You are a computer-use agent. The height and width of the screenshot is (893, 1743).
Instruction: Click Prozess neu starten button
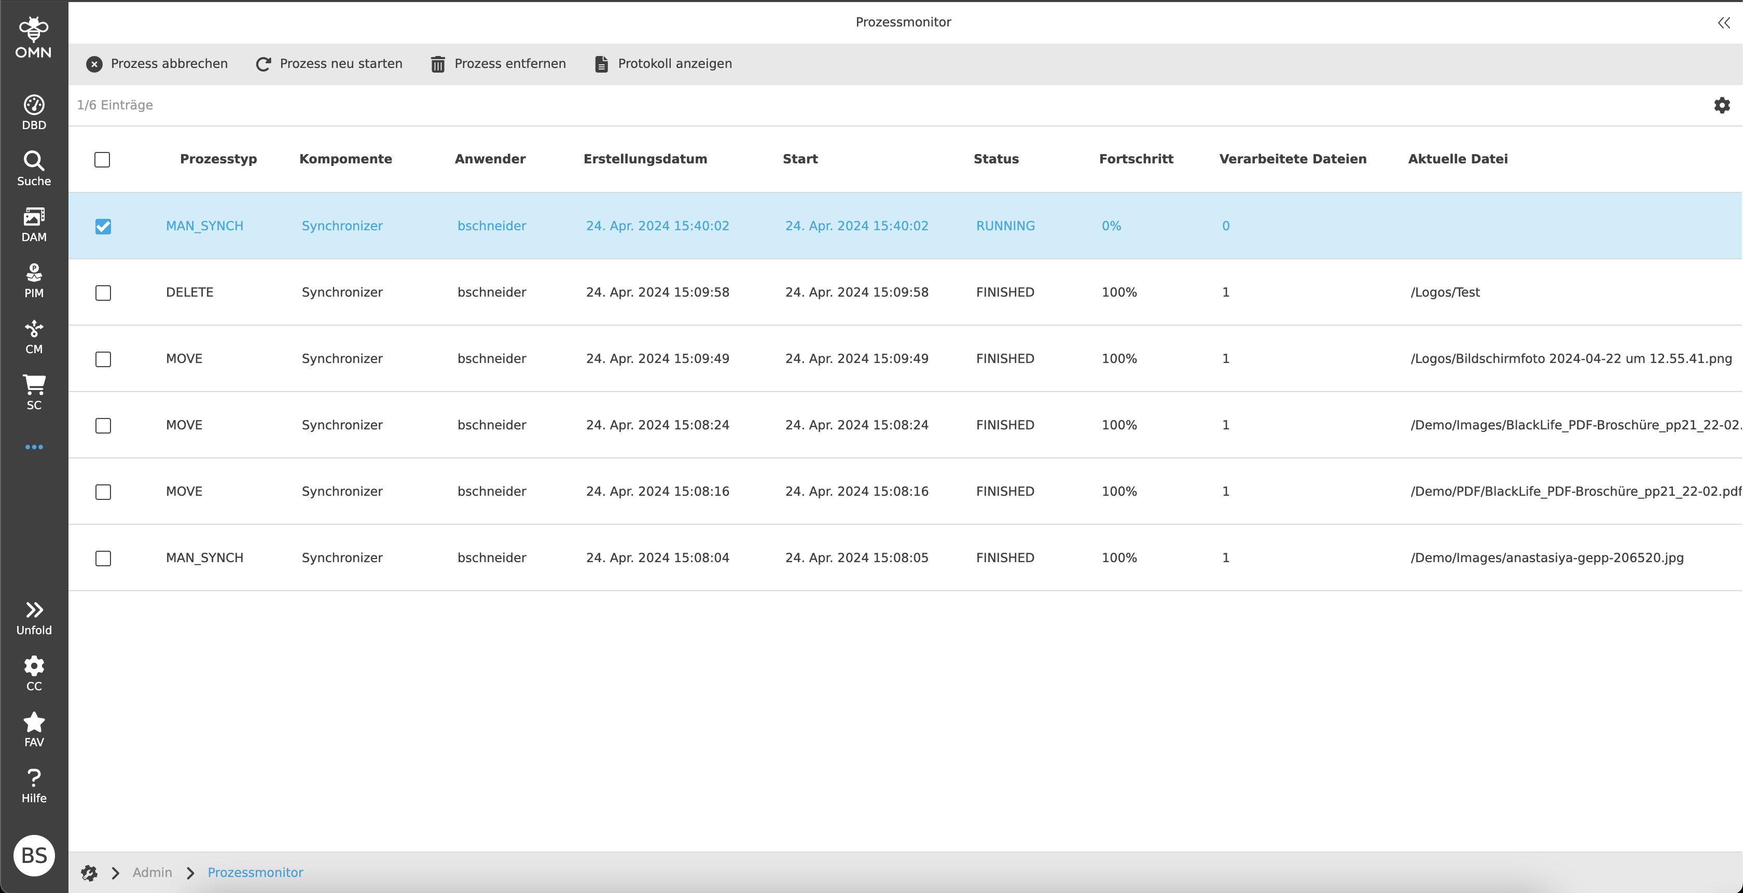[329, 64]
